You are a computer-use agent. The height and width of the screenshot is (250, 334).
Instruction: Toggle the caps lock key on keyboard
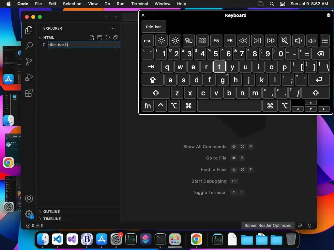[153, 80]
